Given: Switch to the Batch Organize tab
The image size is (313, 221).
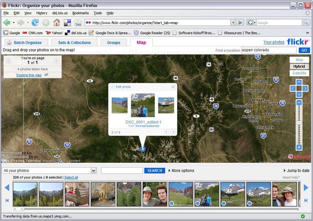Looking at the screenshot, I should point(26,42).
